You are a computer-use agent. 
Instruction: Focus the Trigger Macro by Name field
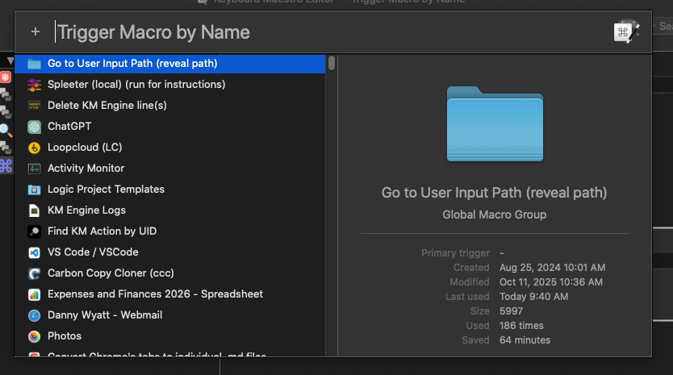(323, 32)
